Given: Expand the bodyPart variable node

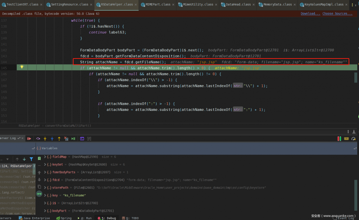Looking at the screenshot, I should coord(45,211).
